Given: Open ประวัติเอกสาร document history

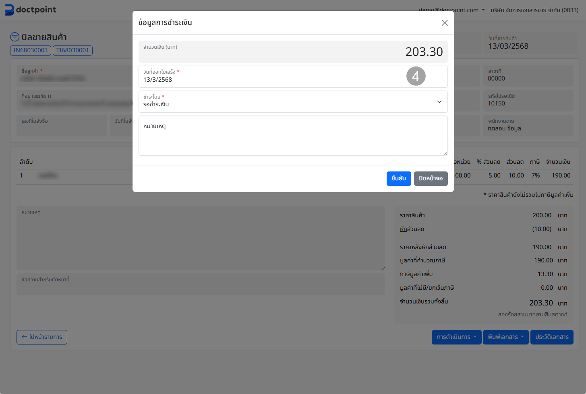Looking at the screenshot, I should [551, 337].
